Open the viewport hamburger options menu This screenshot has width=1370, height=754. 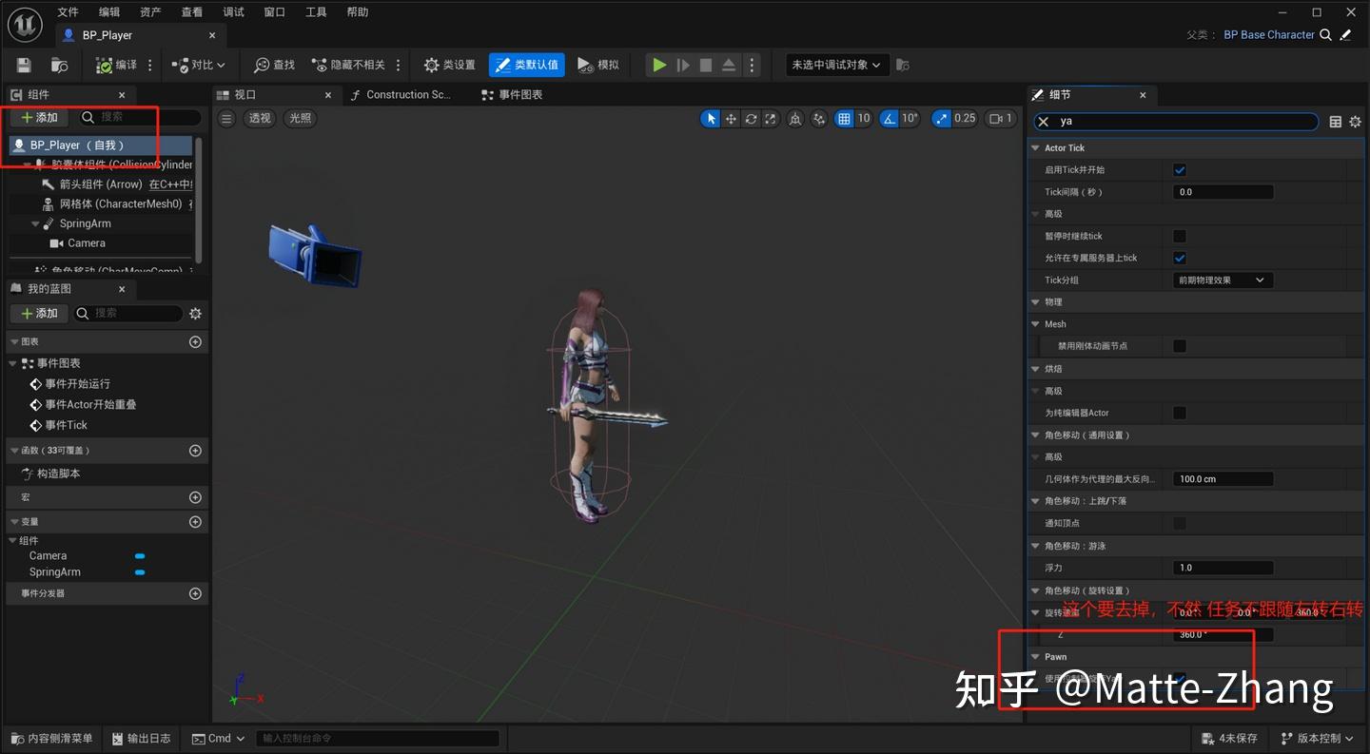[x=226, y=119]
